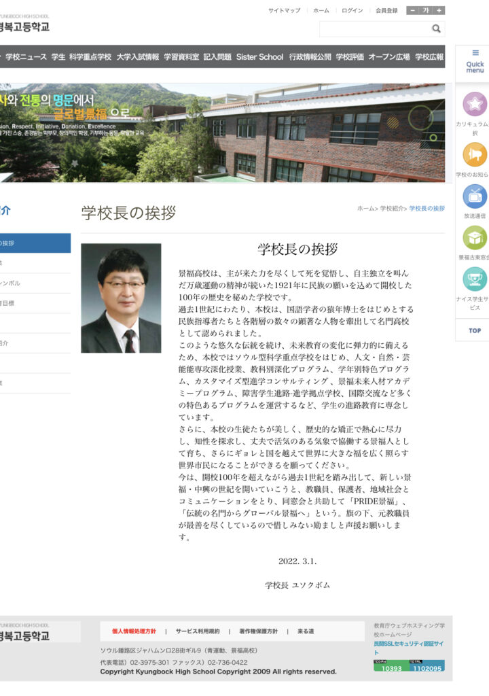Open 著作権保護方針 footer link
This screenshot has width=489, height=696.
tap(258, 631)
